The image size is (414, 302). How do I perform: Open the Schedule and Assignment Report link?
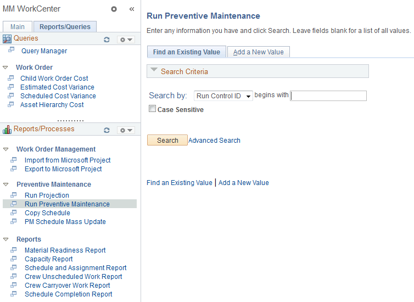[76, 268]
